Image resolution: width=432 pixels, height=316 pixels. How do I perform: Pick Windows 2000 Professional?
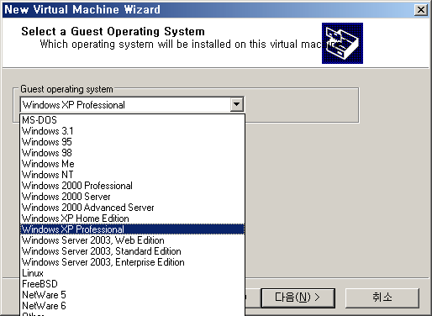[132, 186]
